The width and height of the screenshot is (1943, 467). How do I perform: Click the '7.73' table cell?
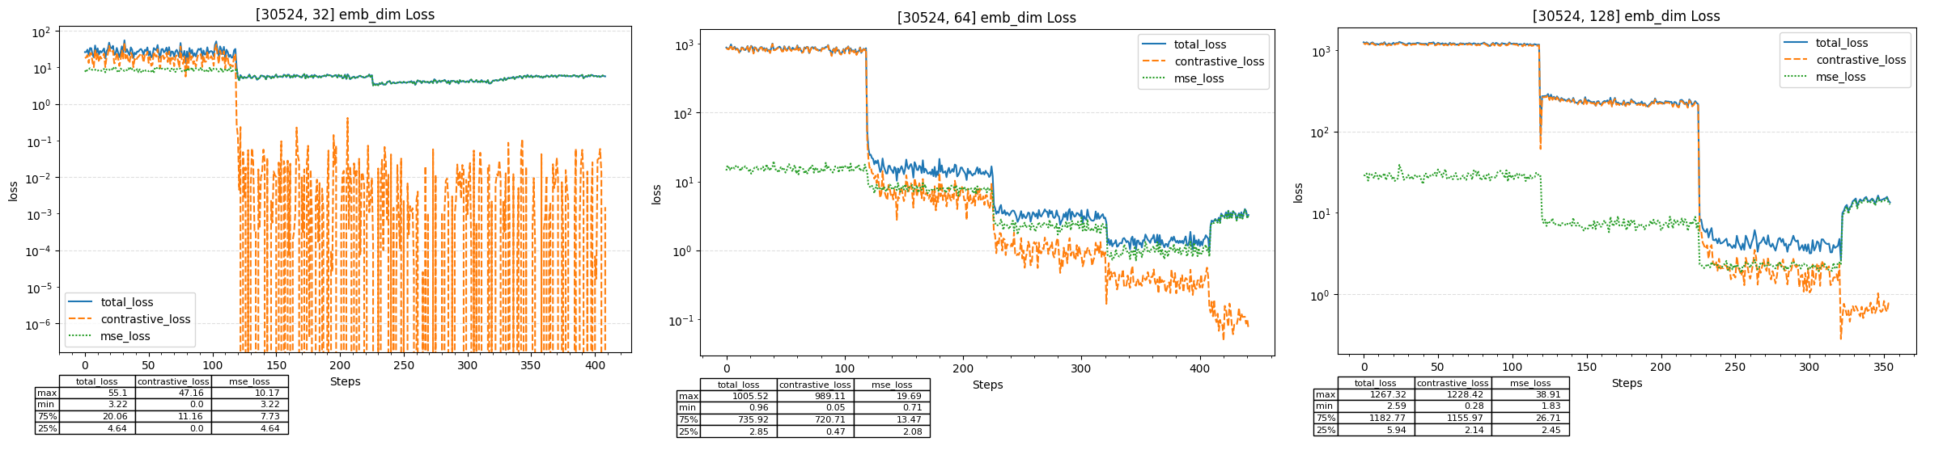click(x=249, y=416)
